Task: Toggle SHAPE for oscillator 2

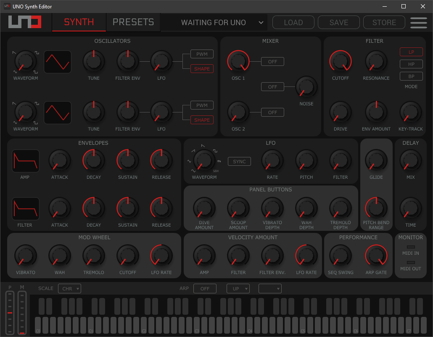Action: tap(202, 120)
